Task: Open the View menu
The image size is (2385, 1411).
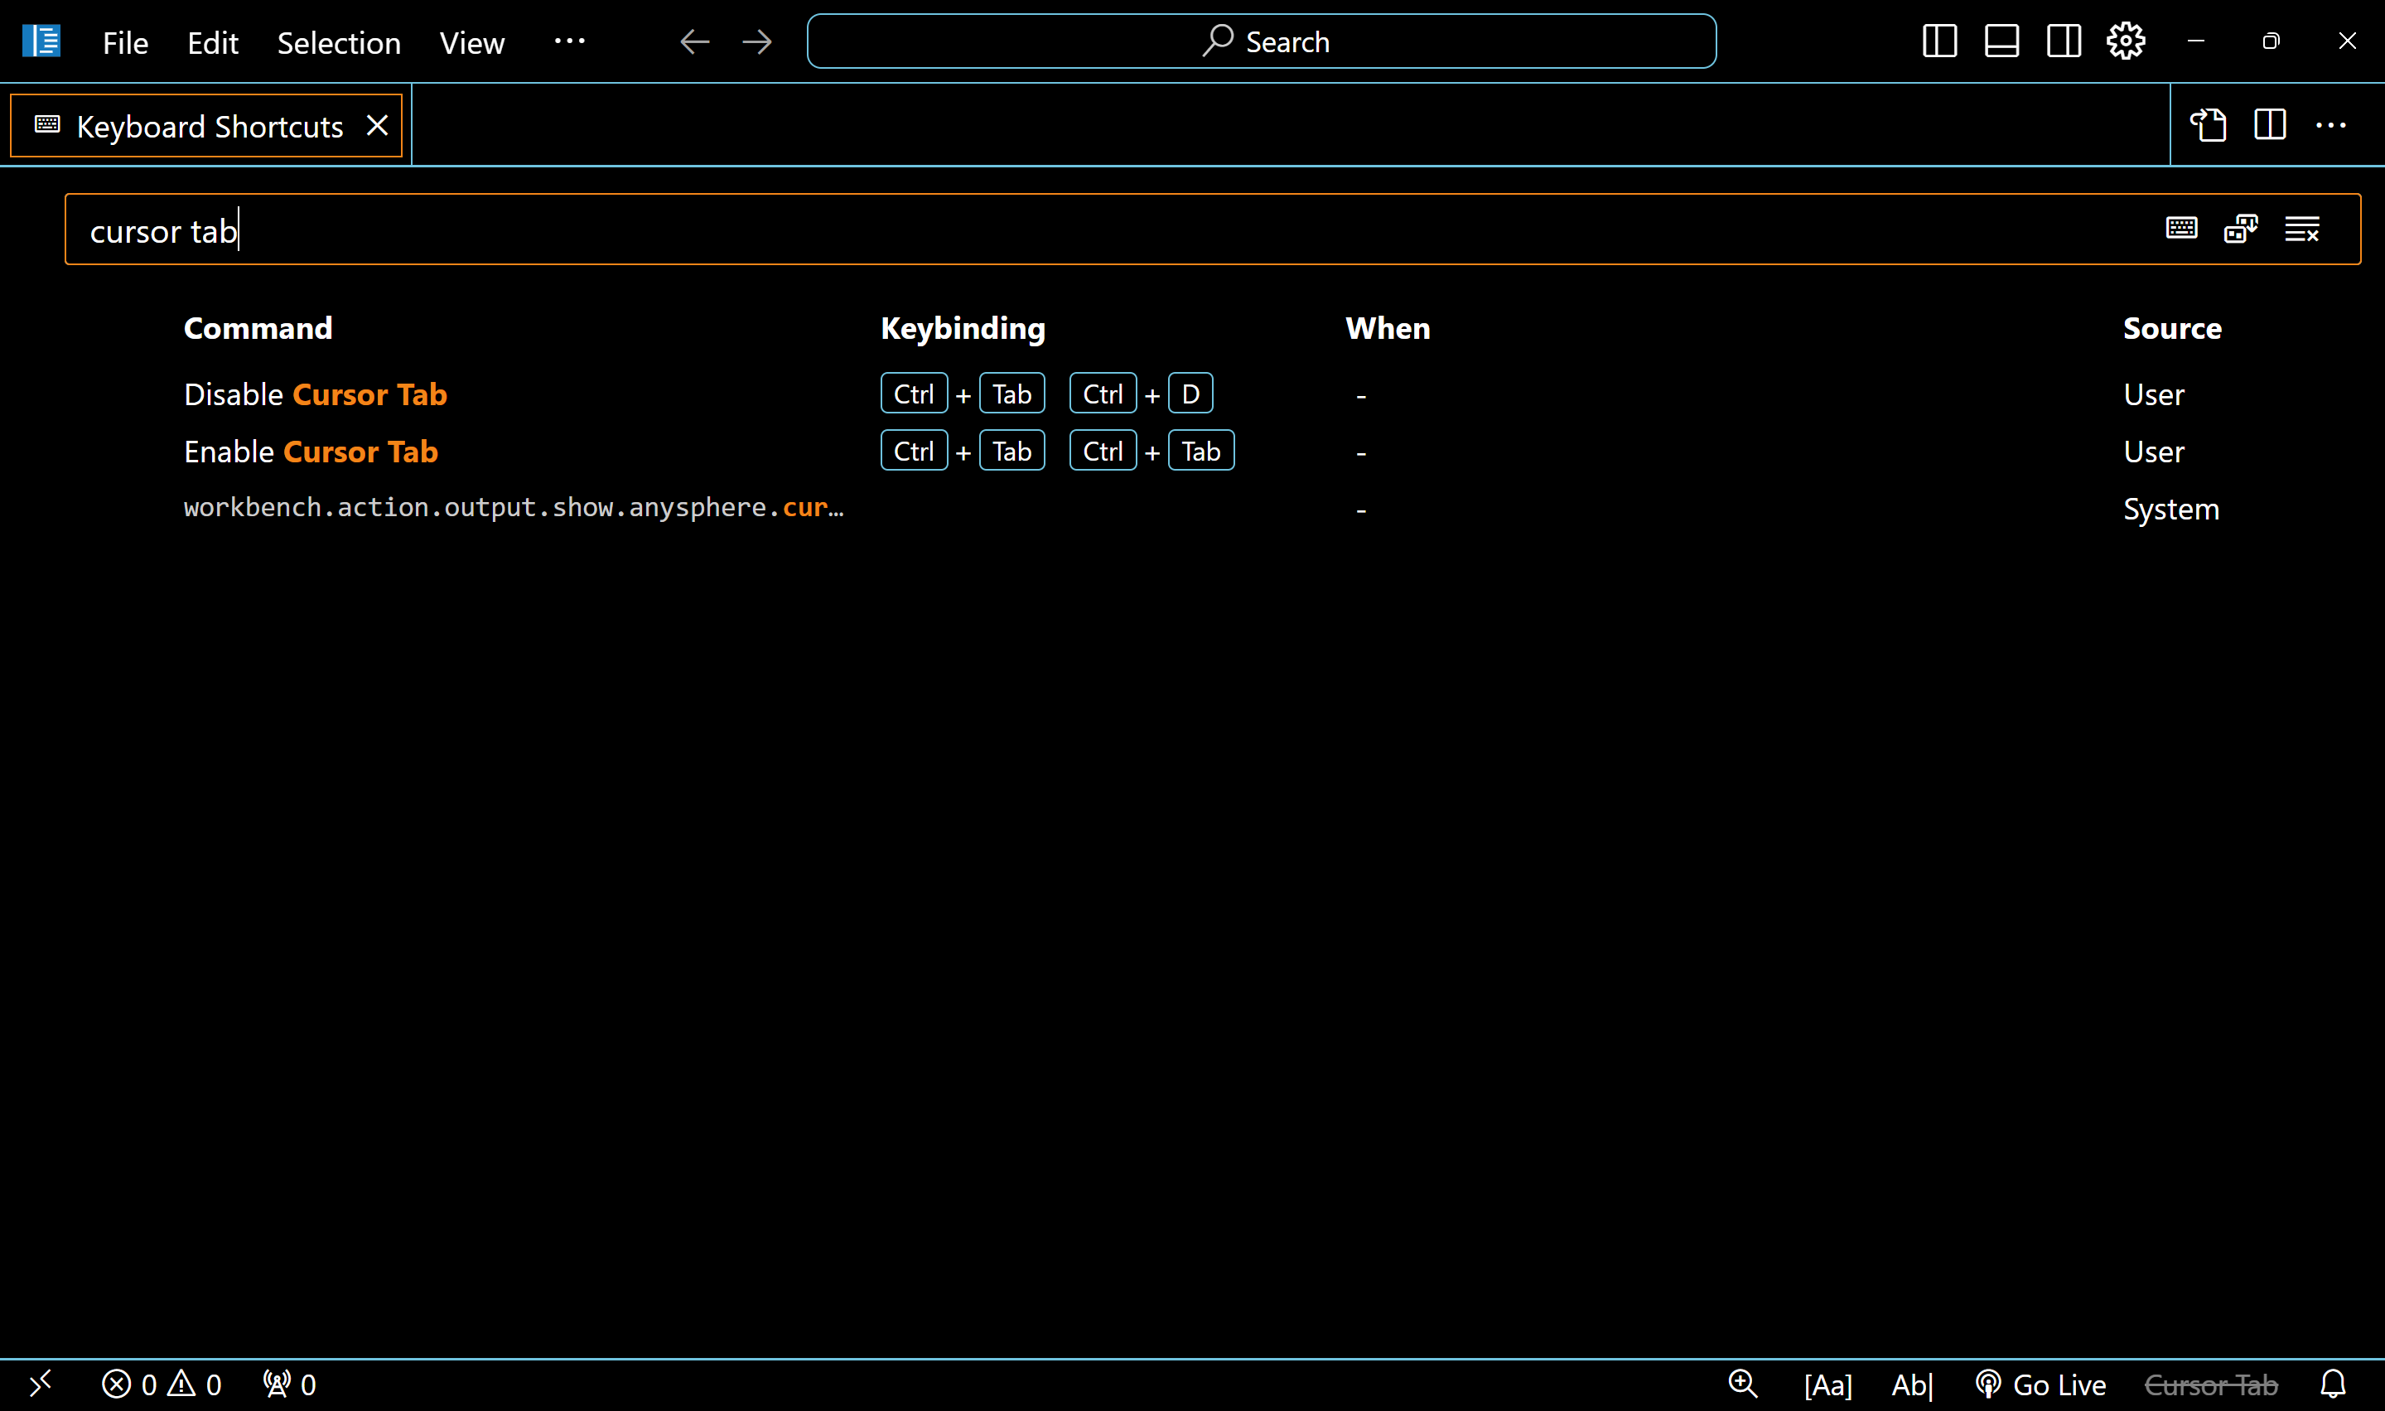Action: click(471, 41)
